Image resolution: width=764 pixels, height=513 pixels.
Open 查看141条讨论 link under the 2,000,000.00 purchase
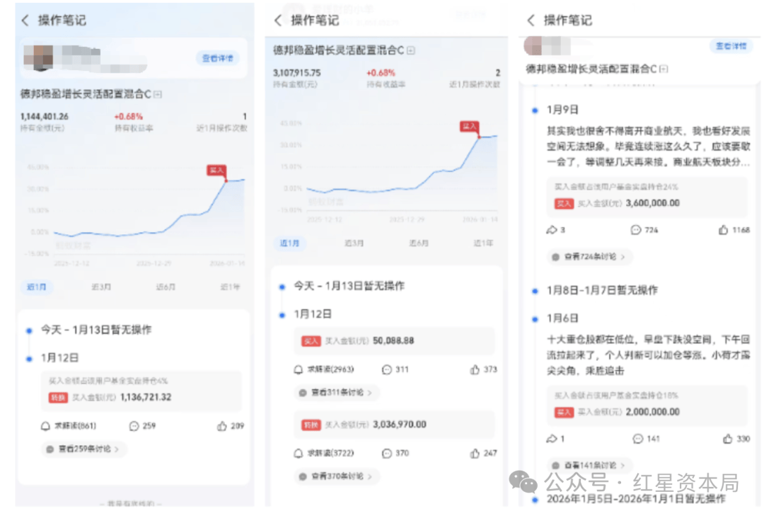pos(589,465)
